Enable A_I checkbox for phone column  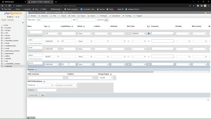pyautogui.click(x=149, y=57)
